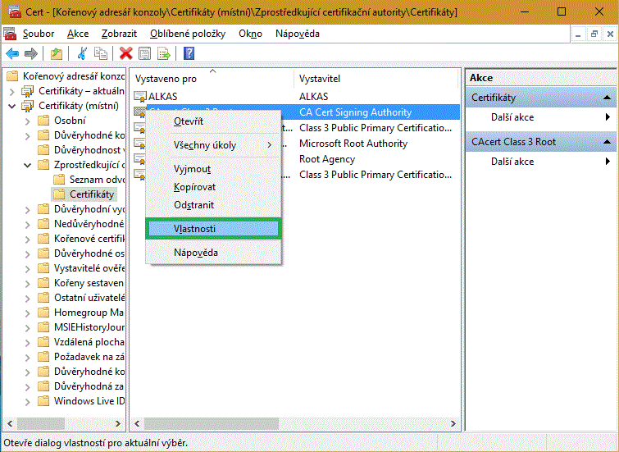Choose Odstranit in the context menu
619x452 pixels.
click(x=194, y=204)
